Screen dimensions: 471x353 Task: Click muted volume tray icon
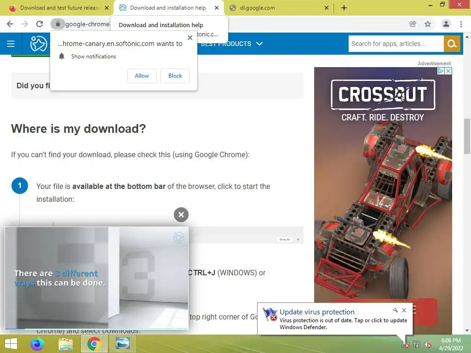(428, 345)
